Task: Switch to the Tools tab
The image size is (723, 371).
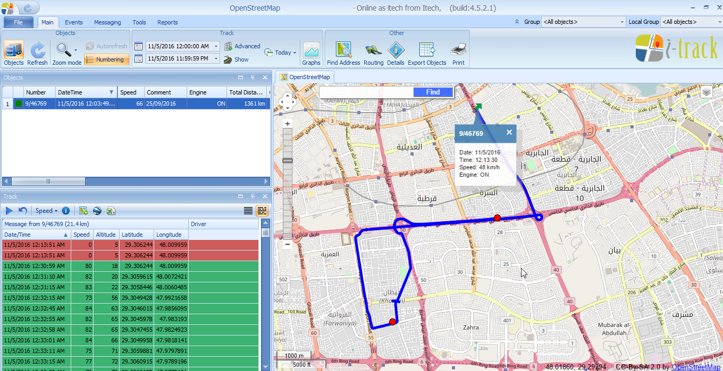Action: 139,22
